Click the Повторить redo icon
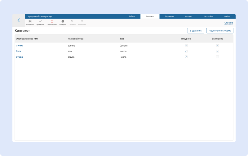This screenshot has width=248, height=156. click(82, 21)
